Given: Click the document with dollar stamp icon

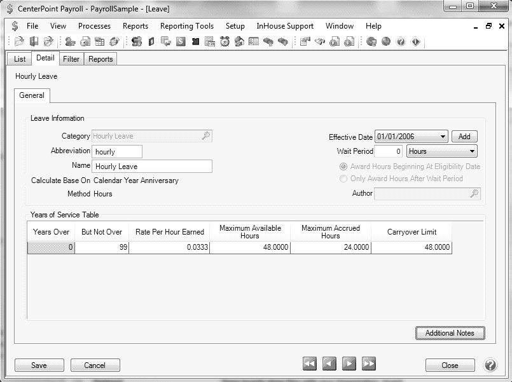Looking at the screenshot, I should pos(349,41).
